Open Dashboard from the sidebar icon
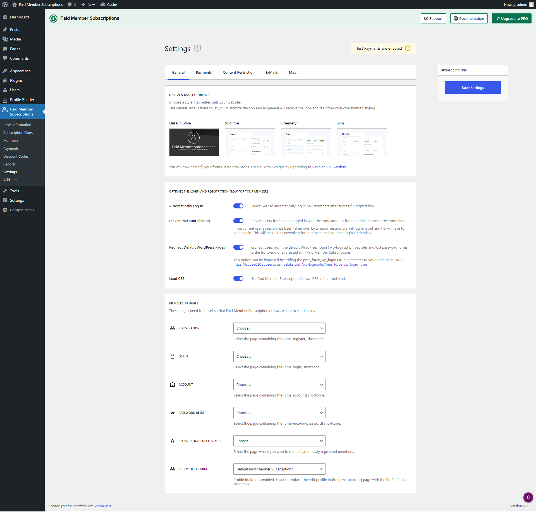This screenshot has width=536, height=512. [x=5, y=17]
